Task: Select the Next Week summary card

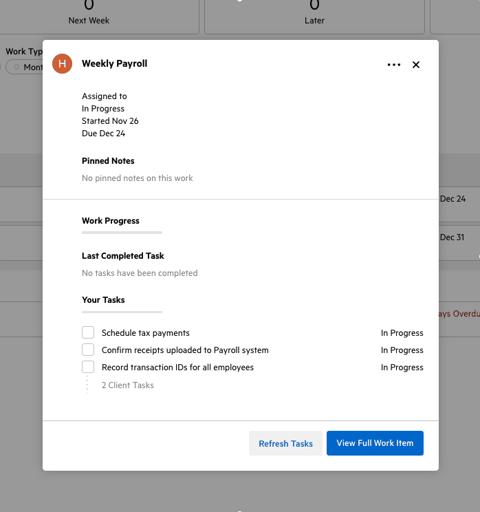Action: point(87,15)
